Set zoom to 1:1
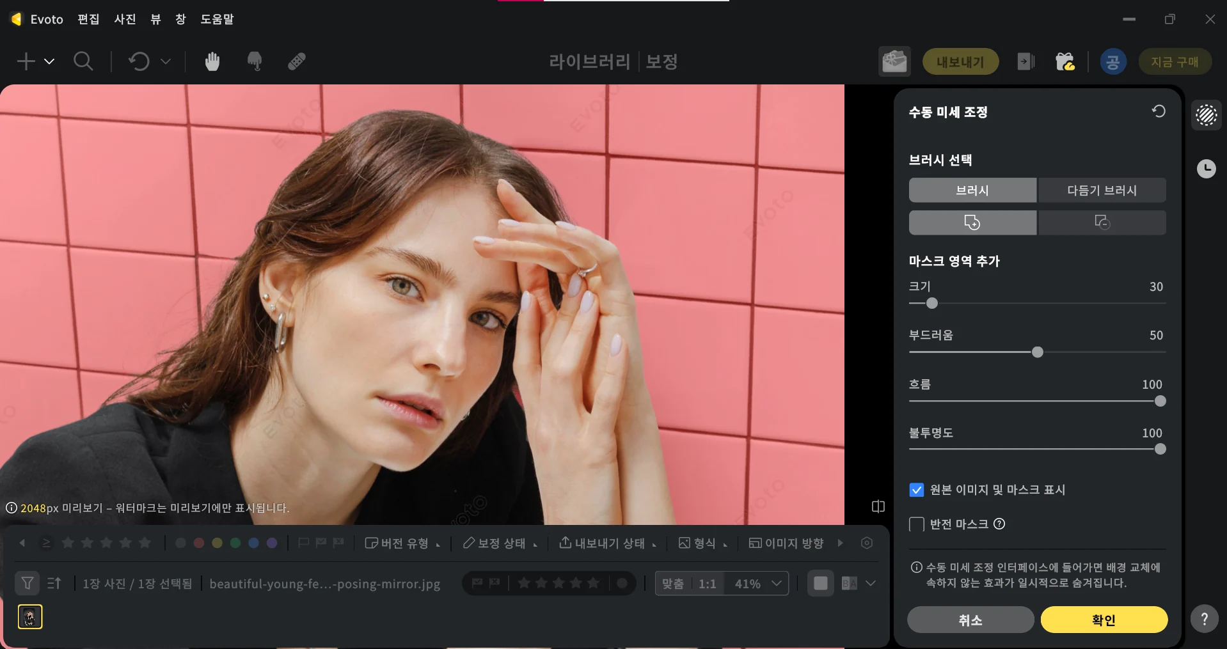Screen dimensions: 1227x649 coord(708,584)
